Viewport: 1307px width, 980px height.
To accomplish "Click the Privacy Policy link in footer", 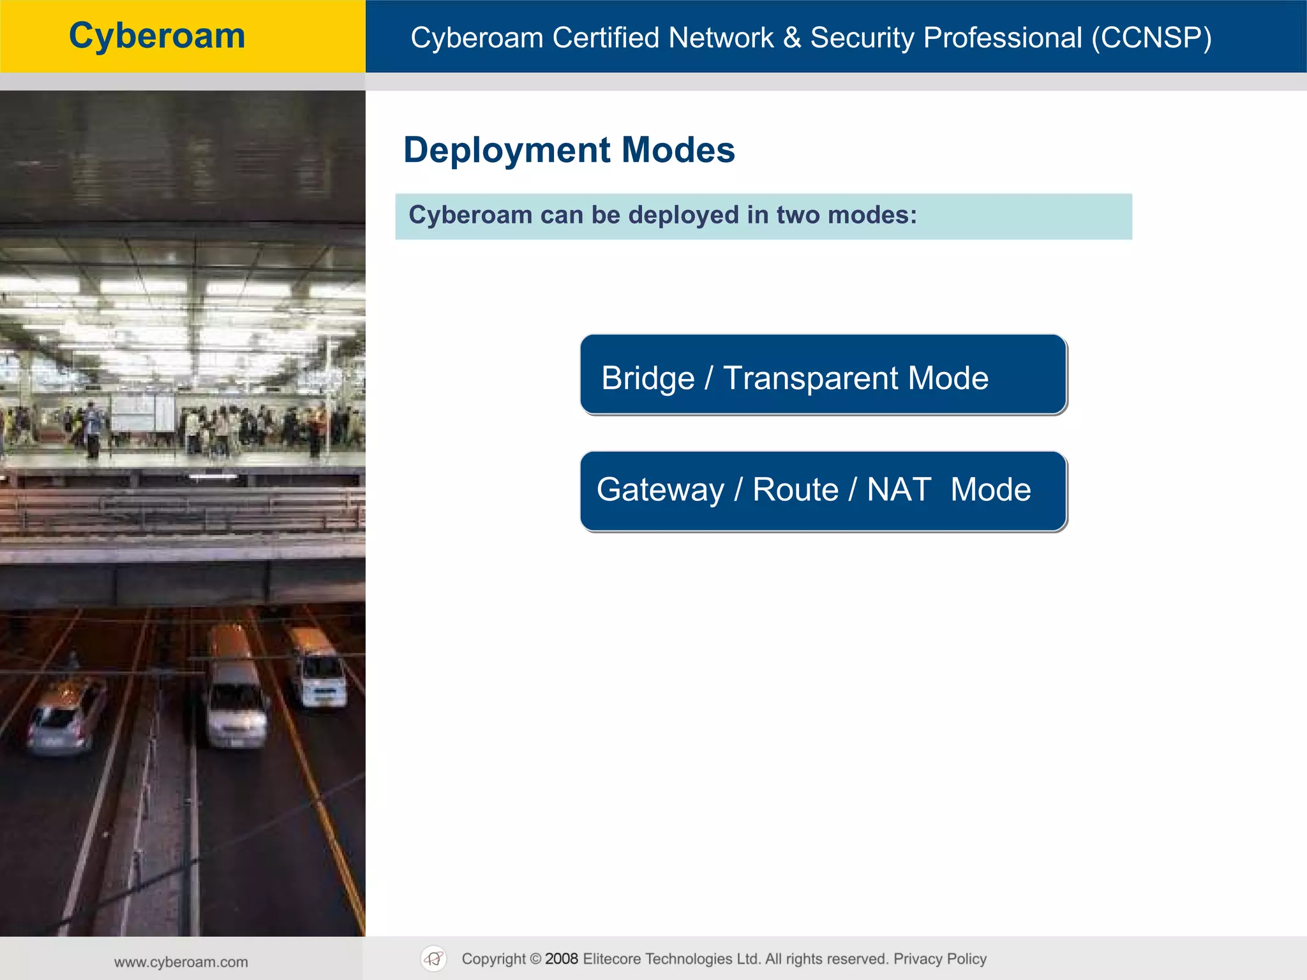I will 940,959.
